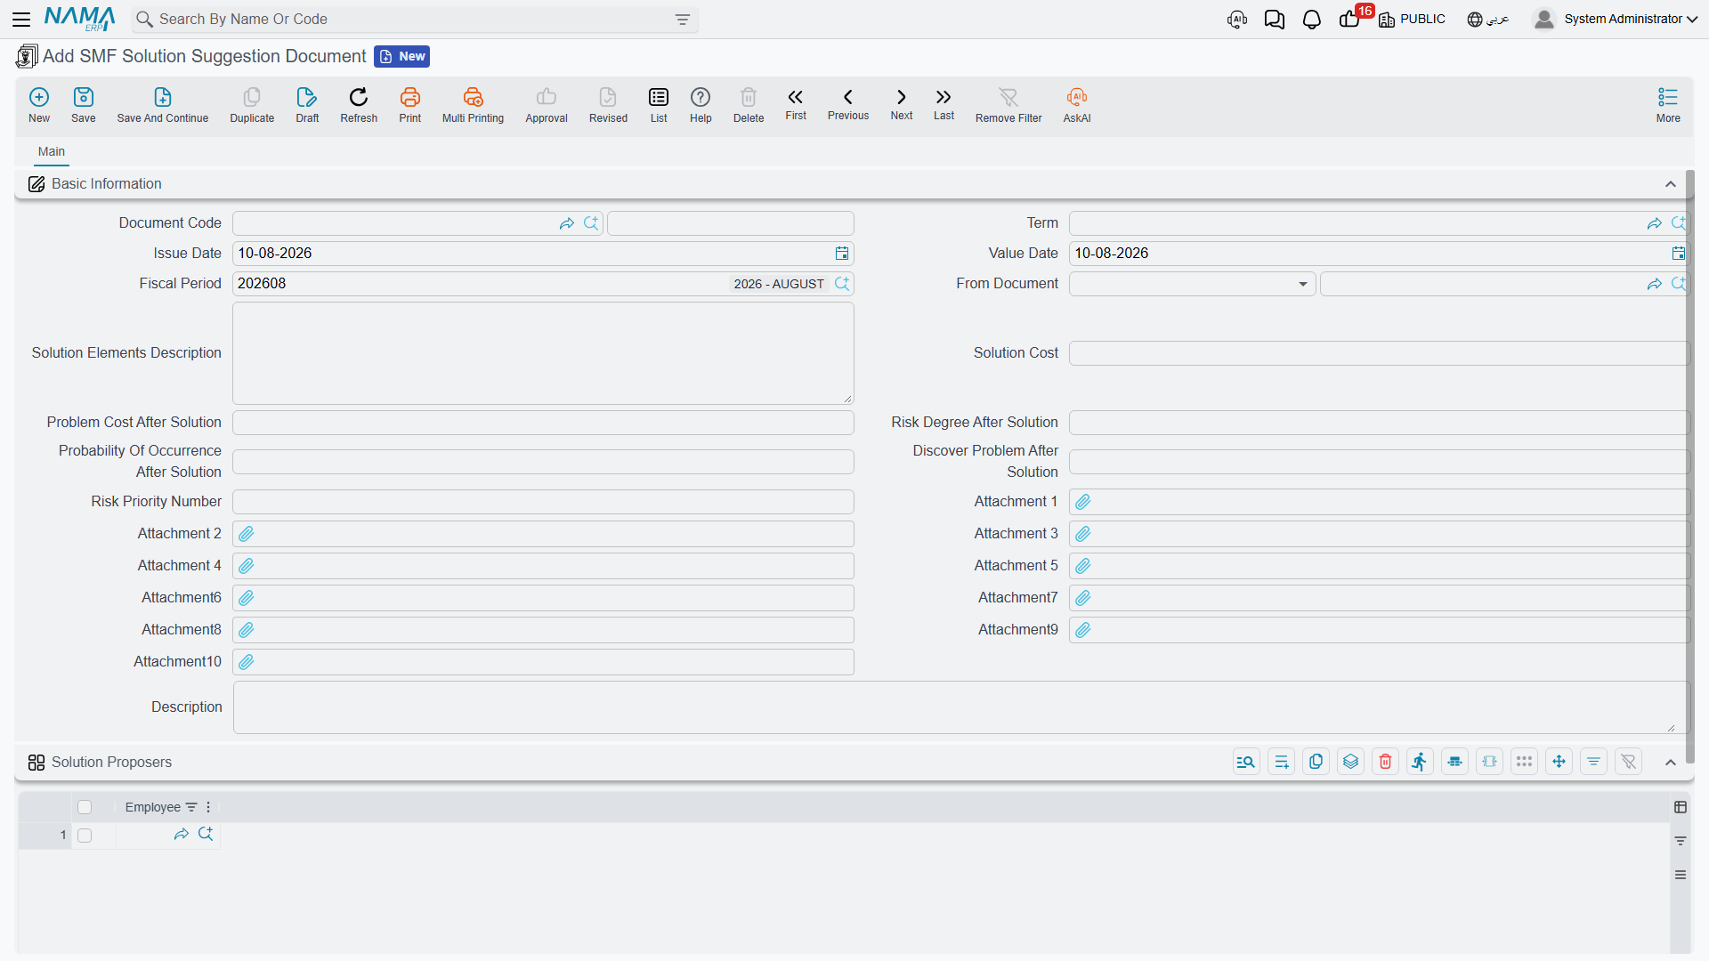The height and width of the screenshot is (961, 1709).
Task: Click the Revised icon
Action: tap(608, 105)
